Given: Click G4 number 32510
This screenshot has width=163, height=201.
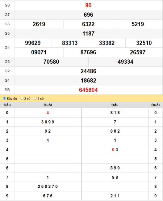Looking at the screenshot, I should point(144,43).
